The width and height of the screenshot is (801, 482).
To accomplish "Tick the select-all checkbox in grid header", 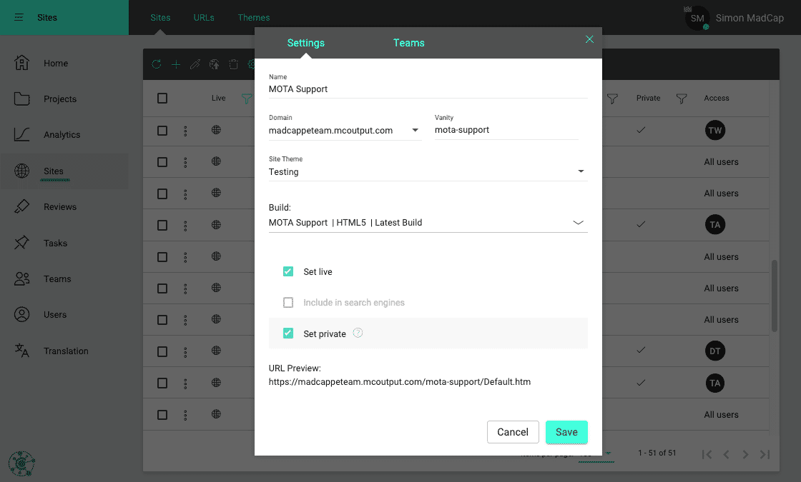I will (x=162, y=98).
